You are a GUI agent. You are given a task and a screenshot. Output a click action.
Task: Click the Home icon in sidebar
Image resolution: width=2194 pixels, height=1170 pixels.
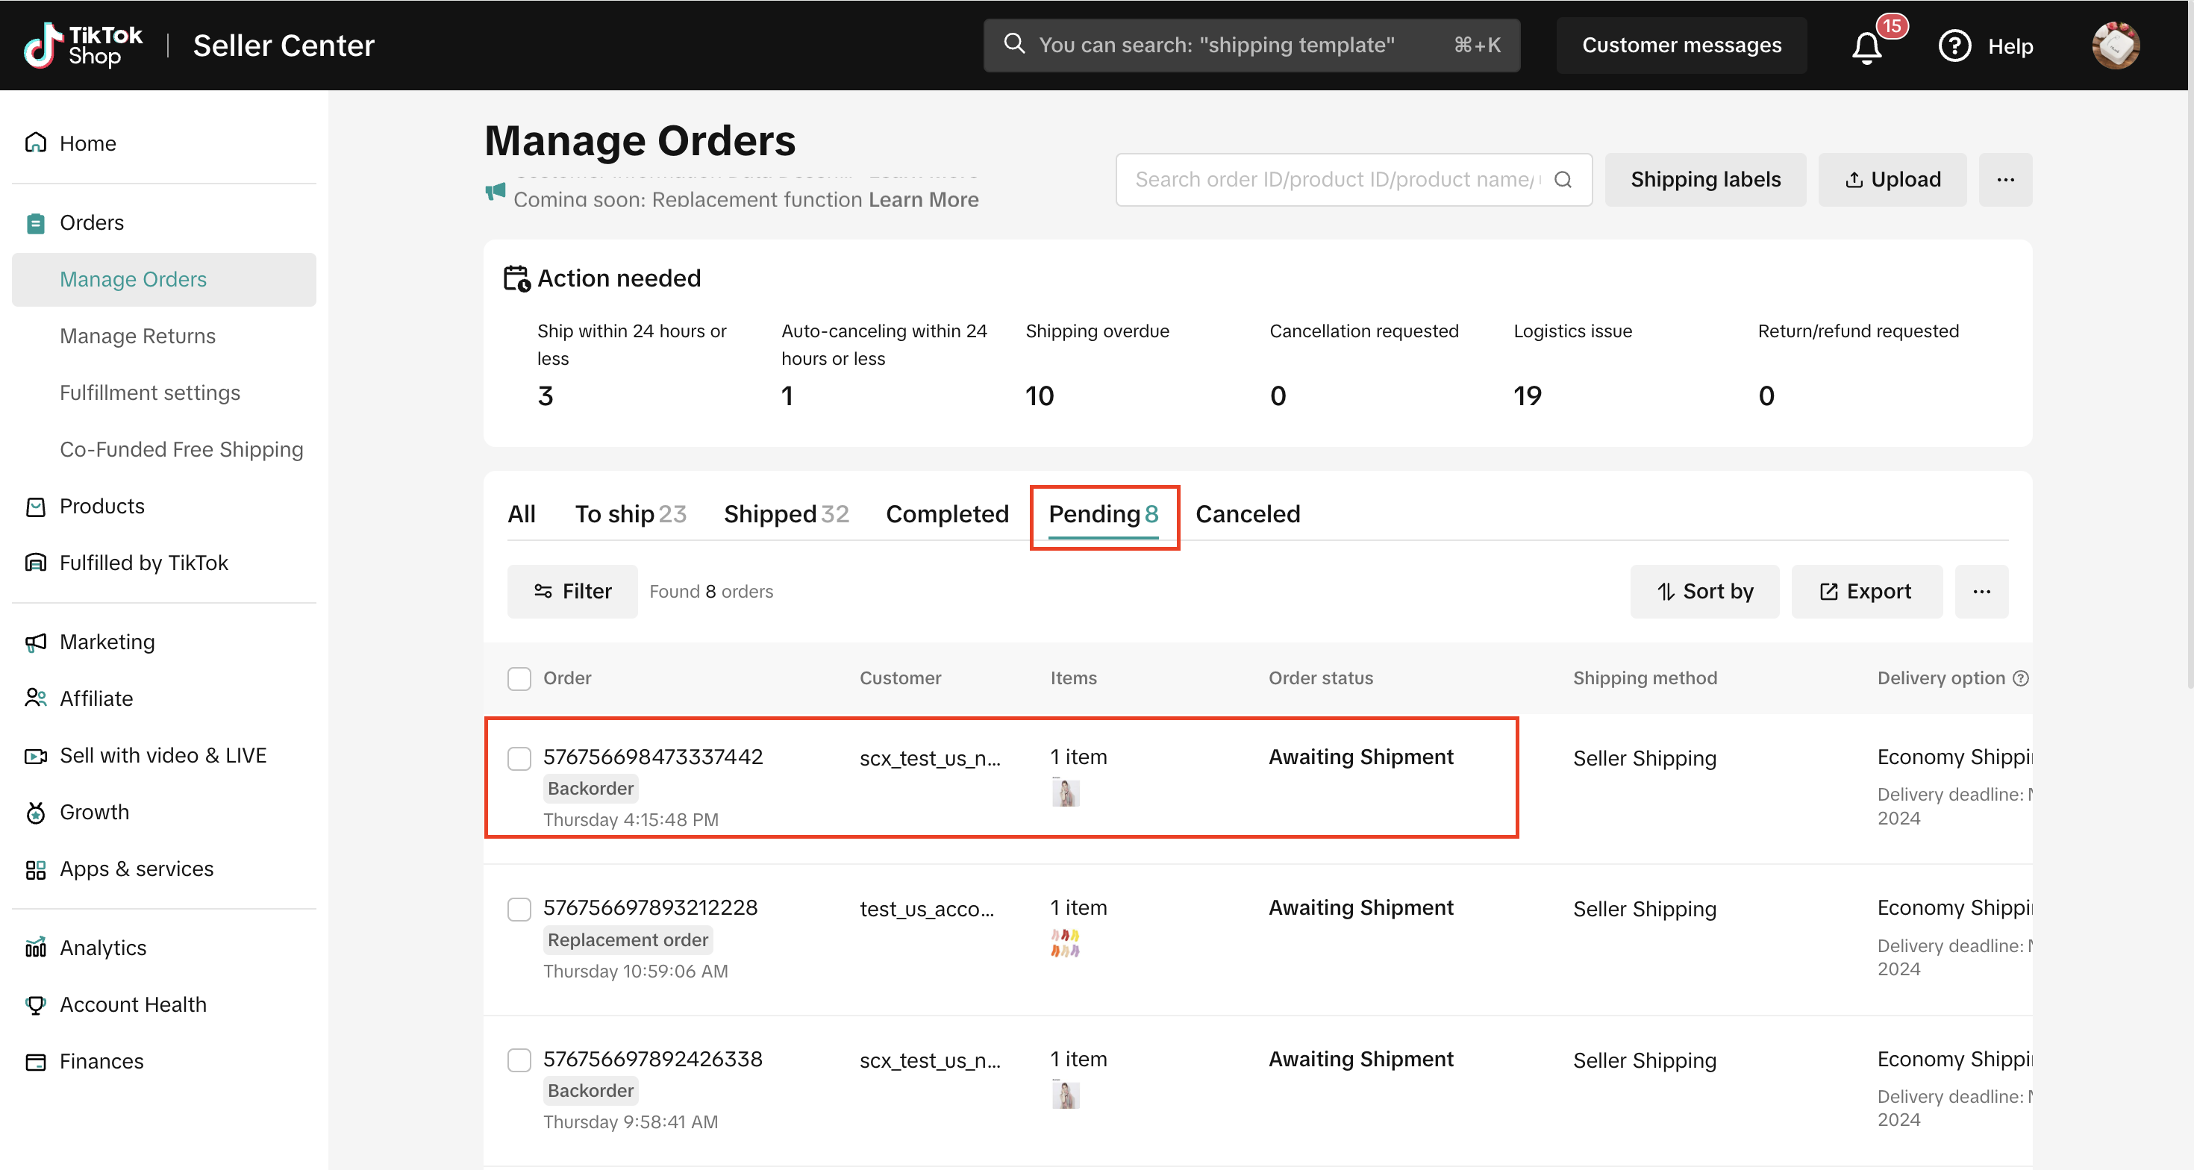pyautogui.click(x=36, y=143)
